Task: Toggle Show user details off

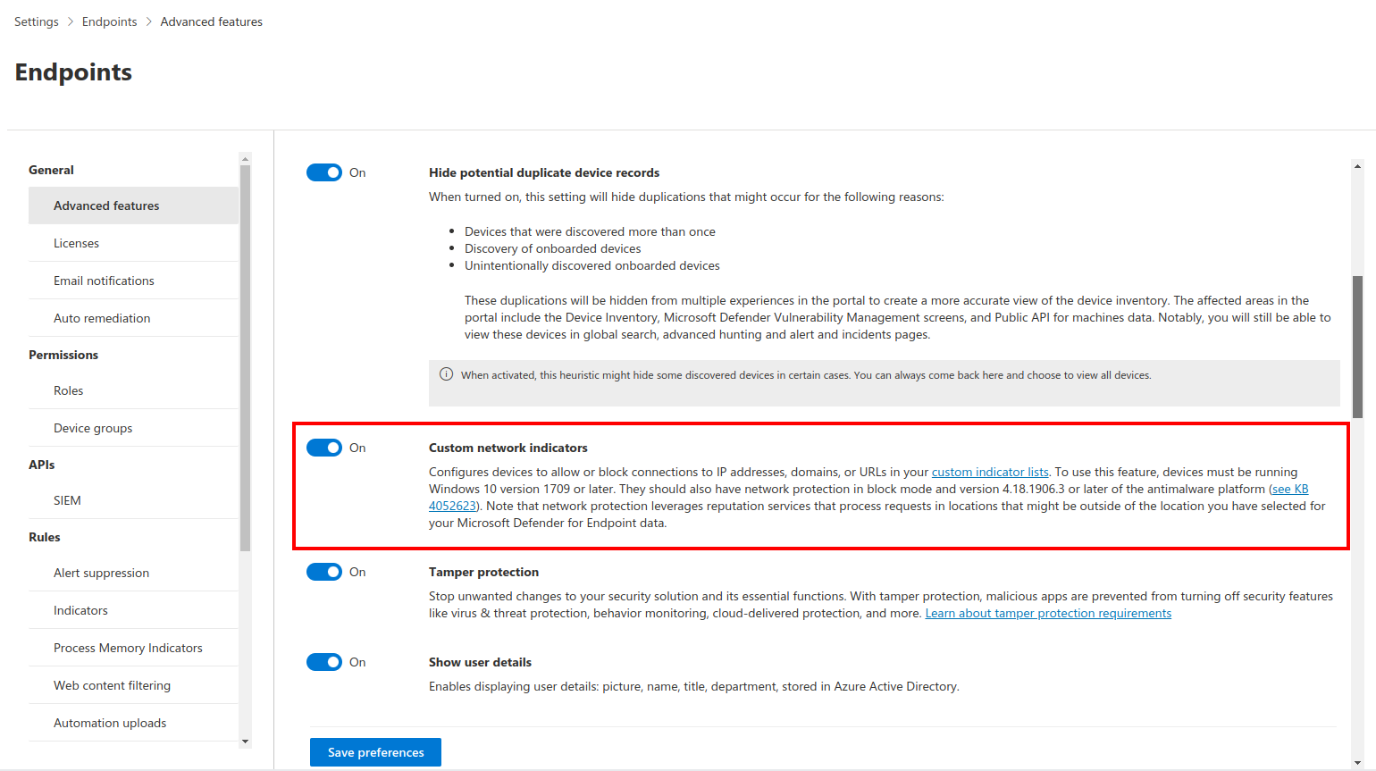Action: pos(324,662)
